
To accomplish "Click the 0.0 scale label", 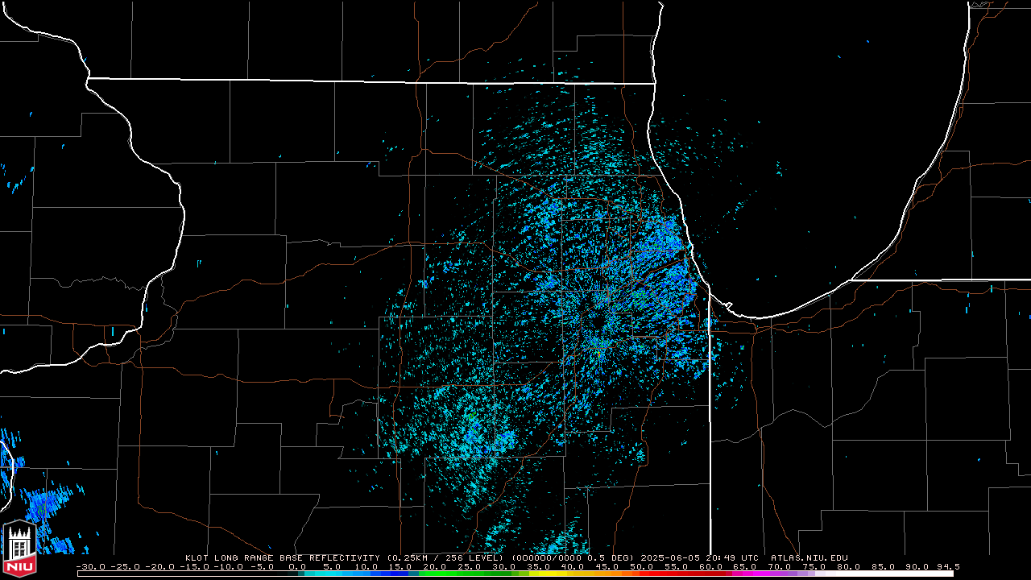I will (x=298, y=566).
